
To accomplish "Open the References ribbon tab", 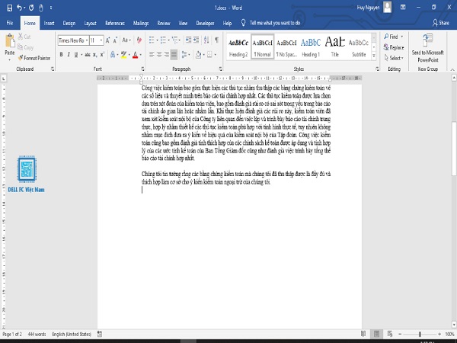I will [x=115, y=24].
